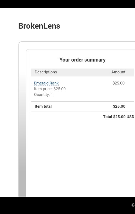The image size is (135, 214).
Task: Click blank space between BrokenLens and order panel
Action: tap(76, 35)
